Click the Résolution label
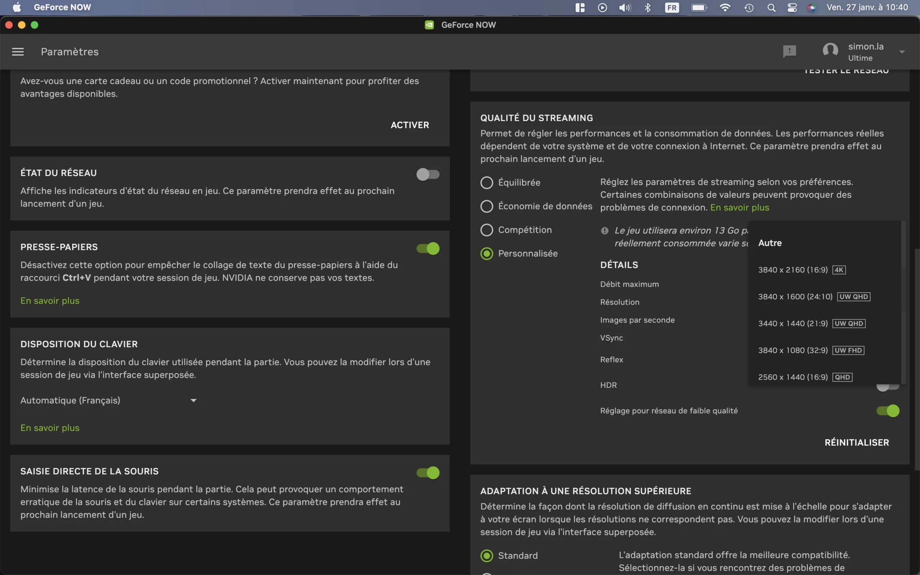This screenshot has height=575, width=920. pyautogui.click(x=620, y=302)
